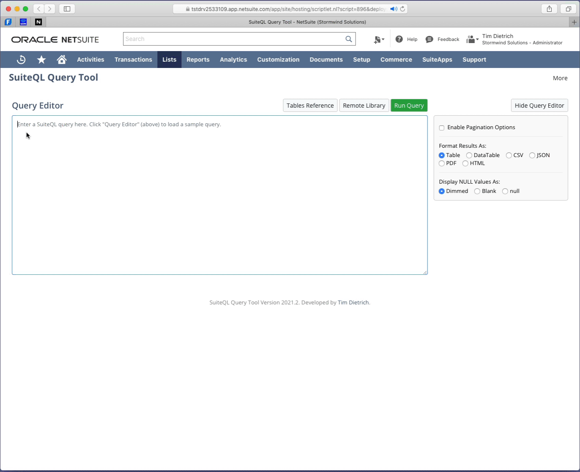
Task: Select the JSON format radio button
Action: [x=532, y=155]
